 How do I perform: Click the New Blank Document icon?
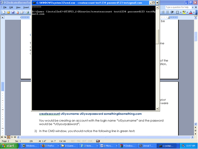pos(4,12)
